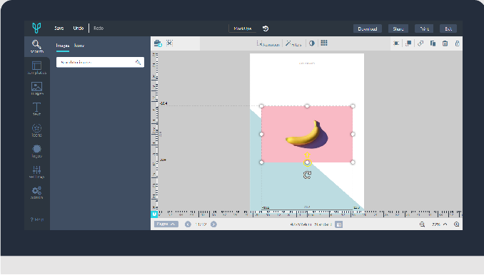Click the version history clock icon
The image size is (484, 275).
[x=266, y=28]
